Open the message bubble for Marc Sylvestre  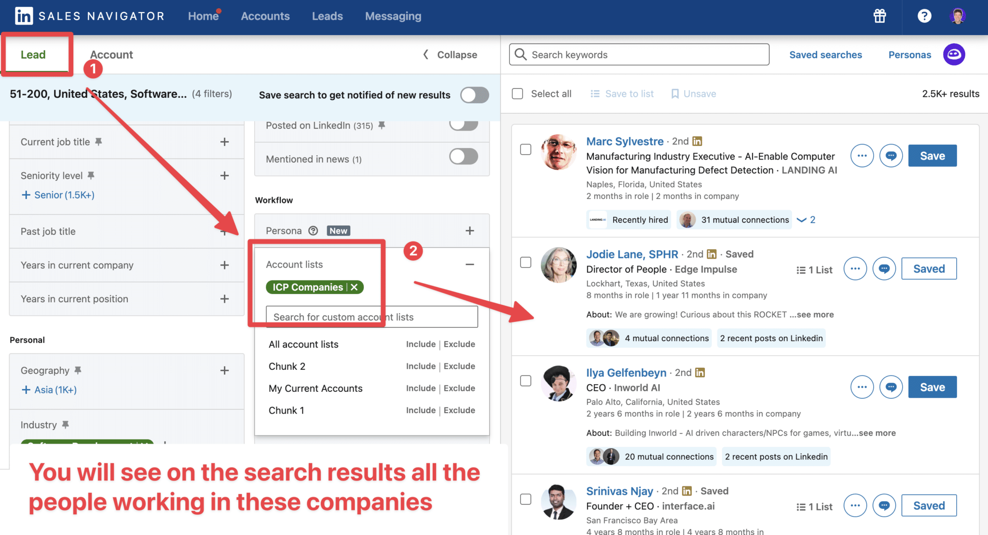(891, 155)
